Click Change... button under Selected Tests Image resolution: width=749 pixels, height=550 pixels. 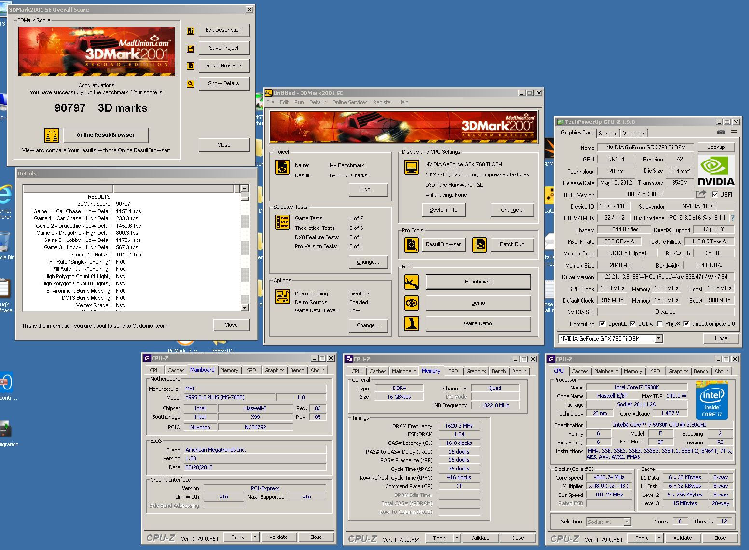coord(368,262)
